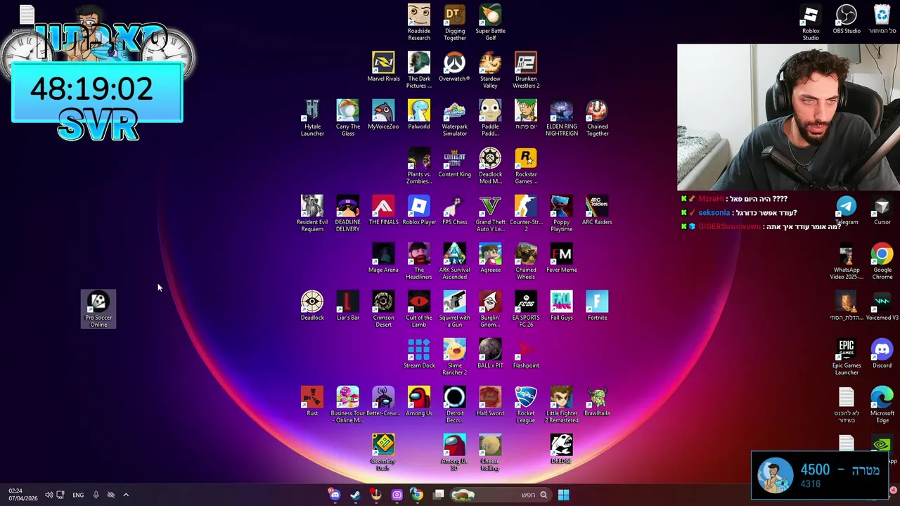Select the MyVoiceZoo desktop icon
The width and height of the screenshot is (900, 506).
coord(383,115)
